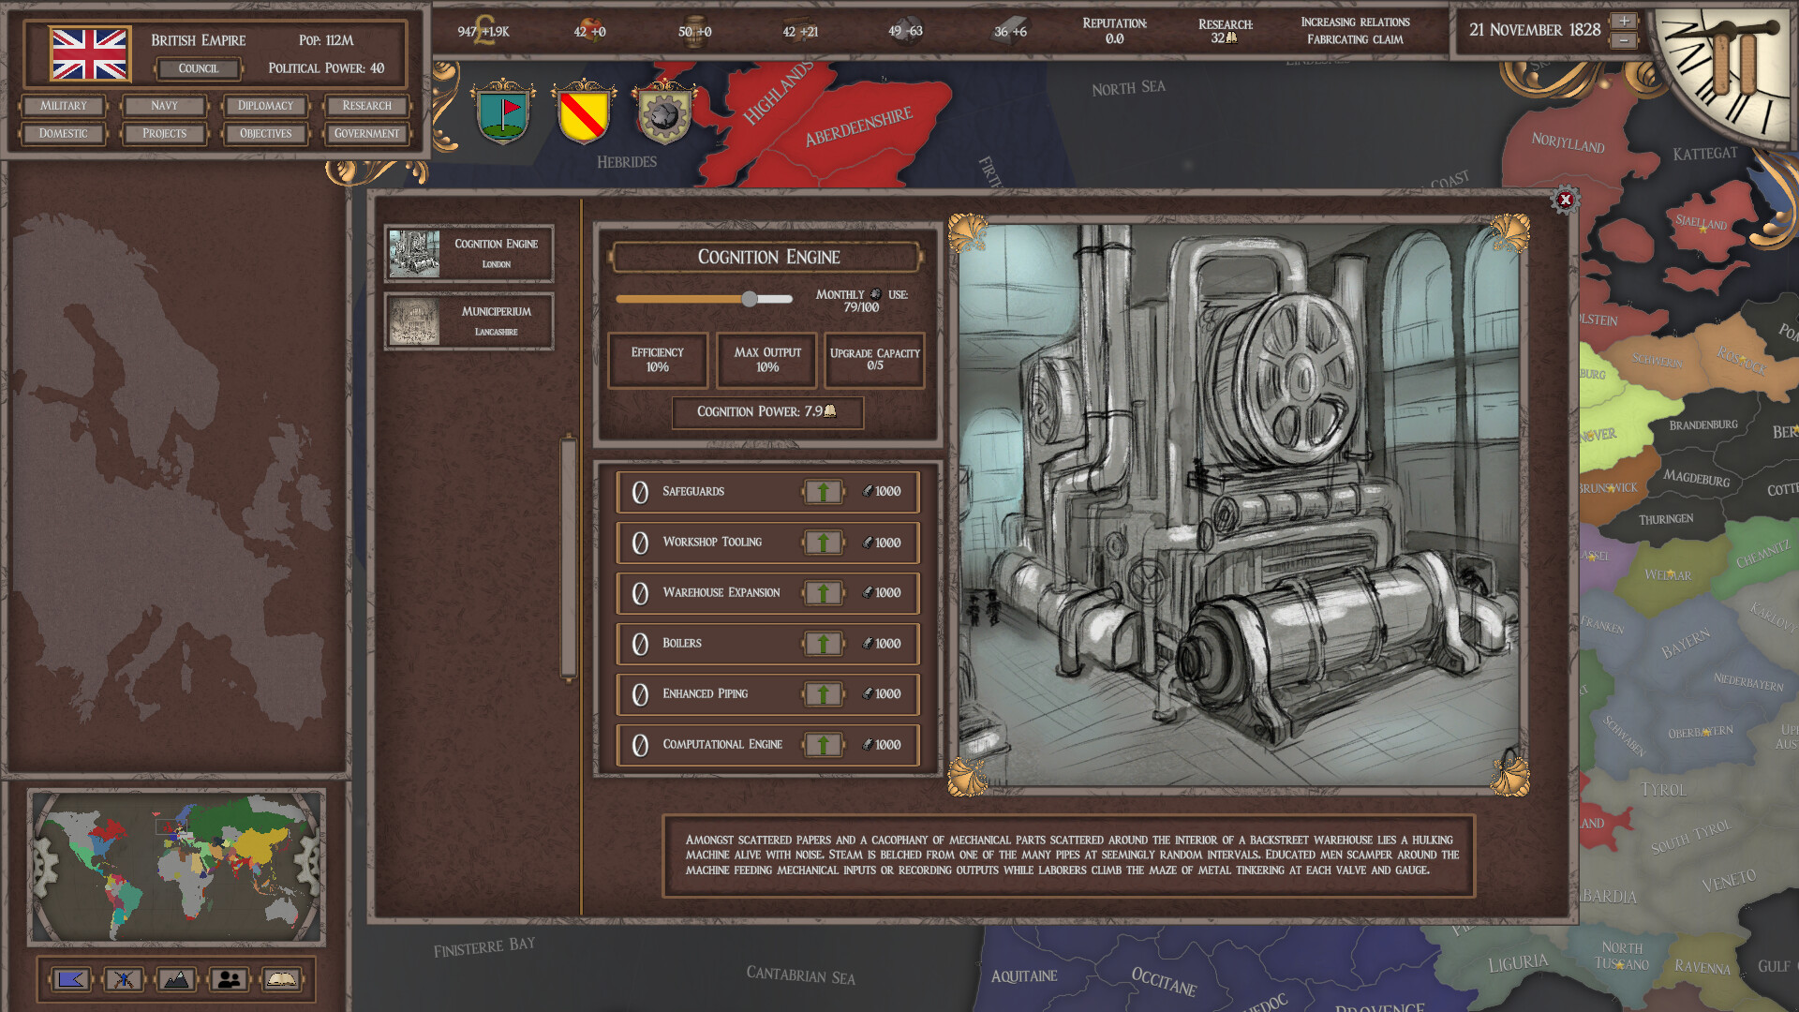Click the open book ledger icon
This screenshot has width=1799, height=1012.
pyautogui.click(x=281, y=978)
